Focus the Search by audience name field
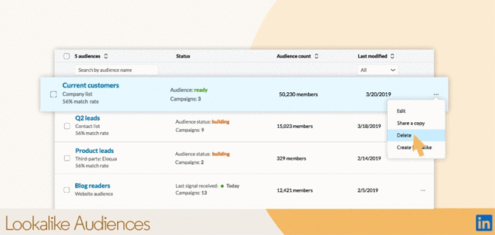This screenshot has height=235, width=495. tap(117, 70)
